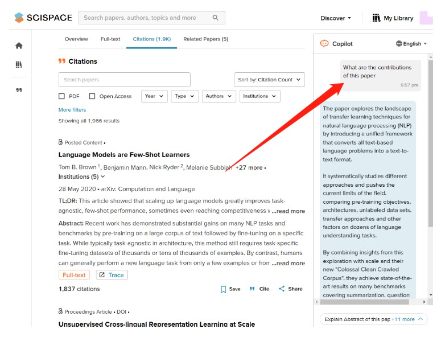The image size is (441, 341).
Task: Click Copilot scroll left arrow
Action: coord(317,302)
